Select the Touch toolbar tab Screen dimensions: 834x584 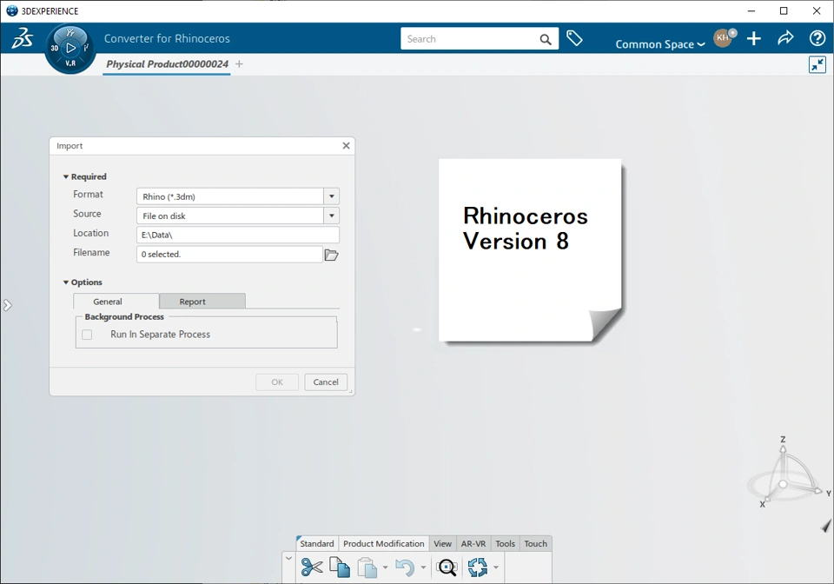(x=536, y=543)
